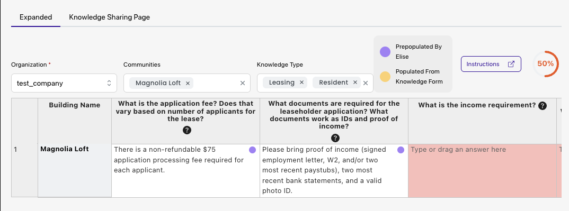Click help icon under application fee question
Screen dimensions: 569x211
pyautogui.click(x=187, y=131)
